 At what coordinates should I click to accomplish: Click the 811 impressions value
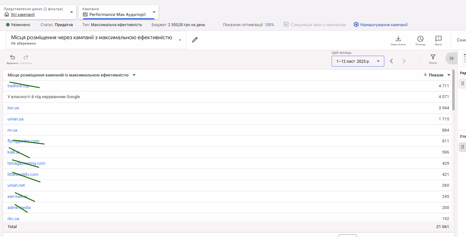446,141
